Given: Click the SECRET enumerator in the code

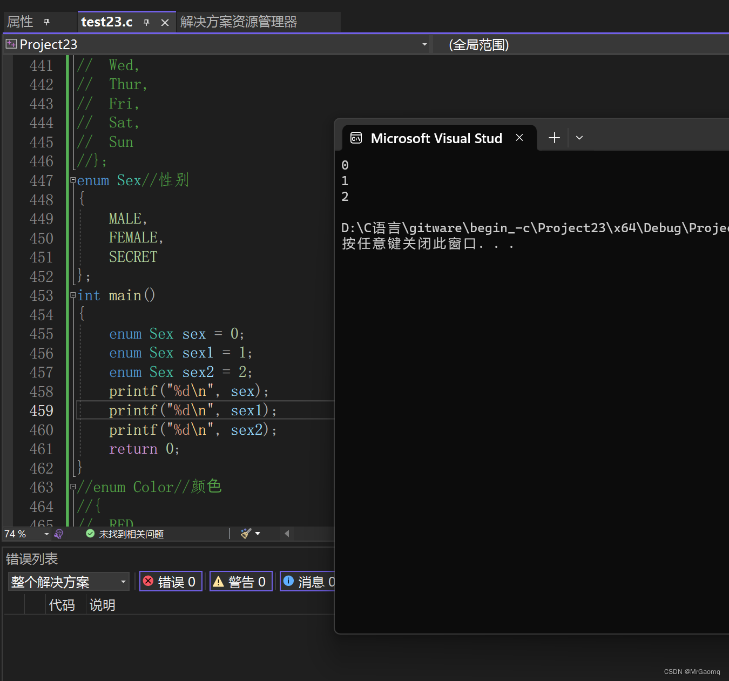Looking at the screenshot, I should 133,257.
